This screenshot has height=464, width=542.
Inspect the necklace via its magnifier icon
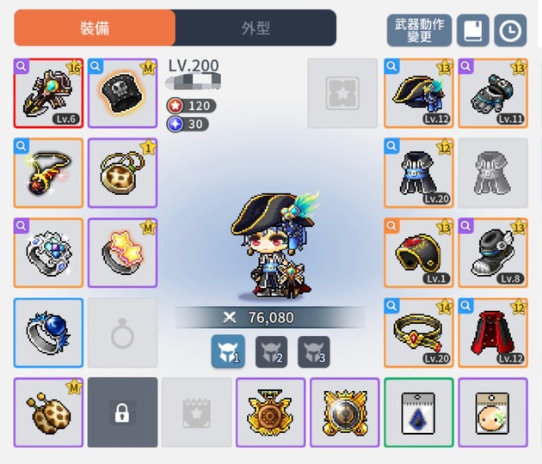[x=22, y=146]
